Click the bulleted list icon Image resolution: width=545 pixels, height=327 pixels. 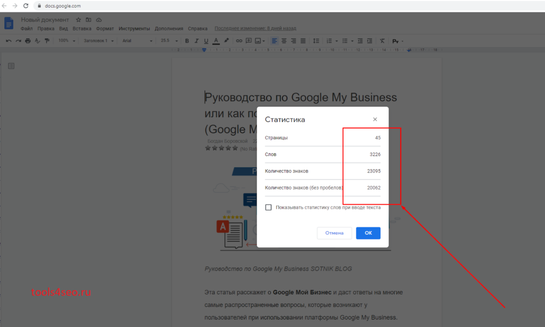[345, 40]
